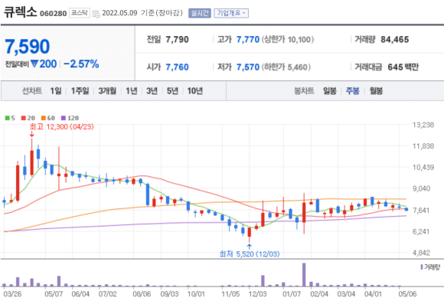
Task: Select the 1일 line chart tab
Action: coord(56,91)
